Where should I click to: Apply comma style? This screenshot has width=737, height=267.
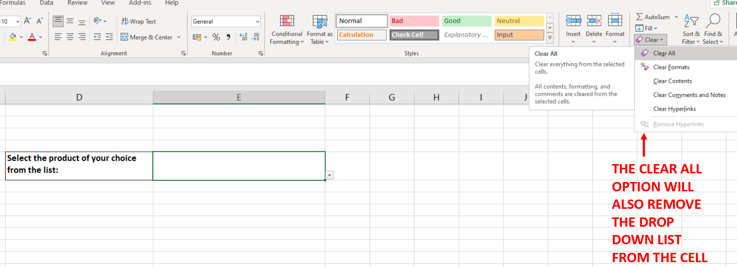228,37
